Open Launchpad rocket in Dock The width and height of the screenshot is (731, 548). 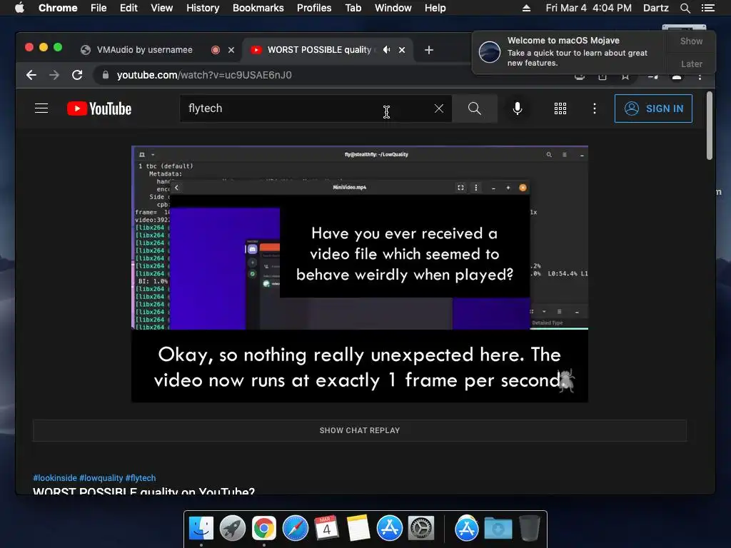point(233,529)
